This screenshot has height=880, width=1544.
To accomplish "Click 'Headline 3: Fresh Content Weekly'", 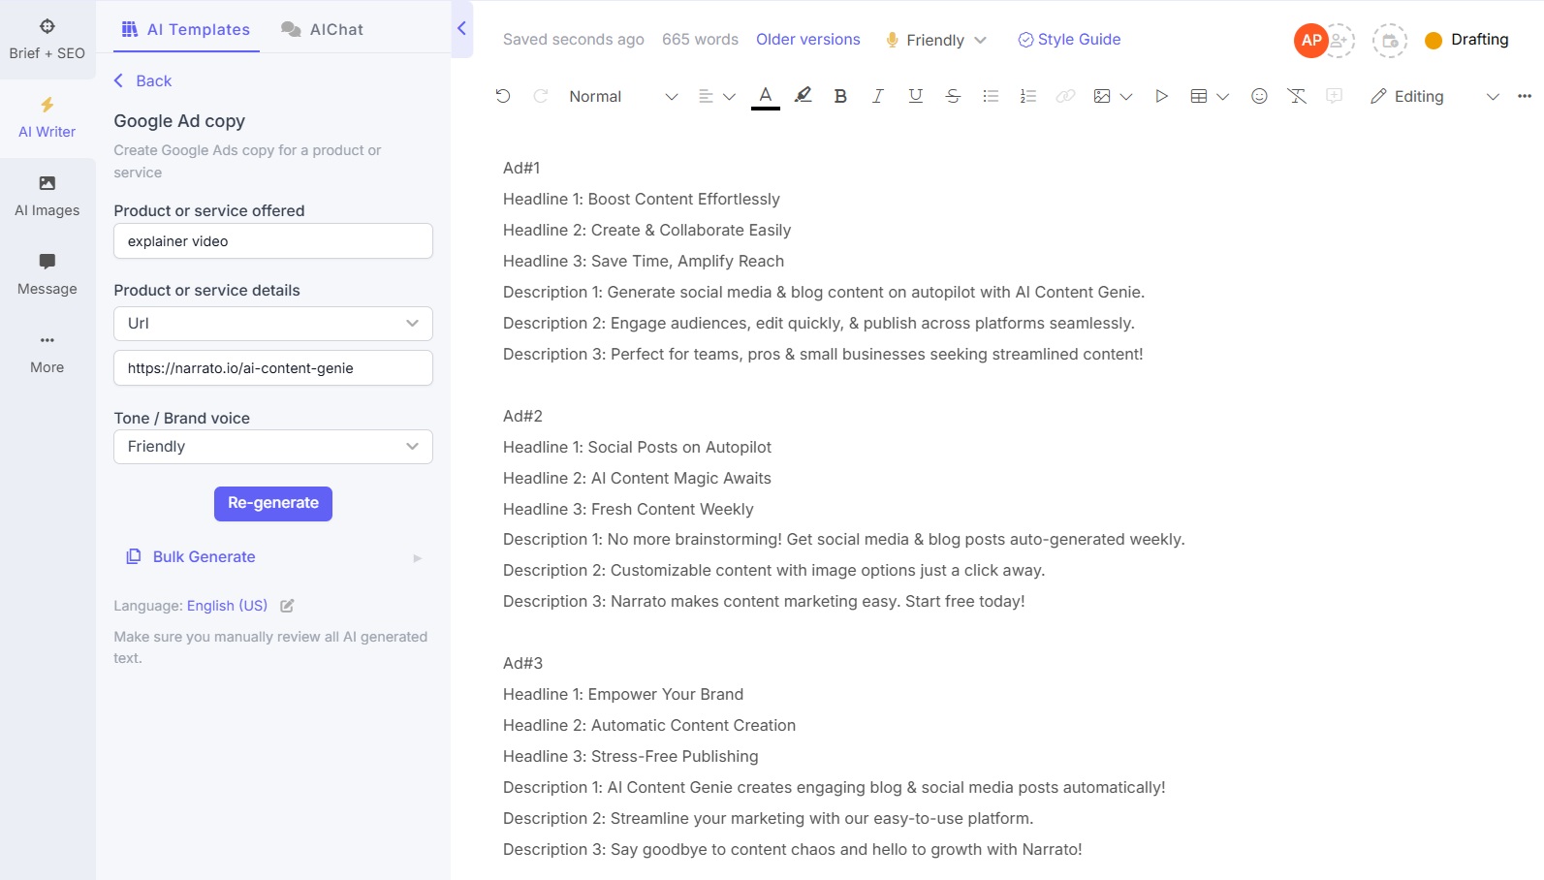I will [628, 509].
